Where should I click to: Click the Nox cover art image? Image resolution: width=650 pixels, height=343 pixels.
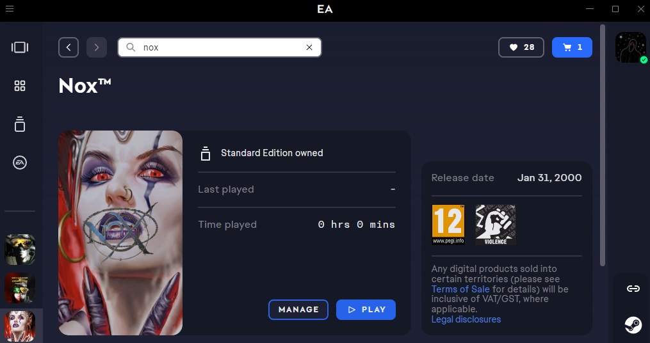(x=120, y=233)
